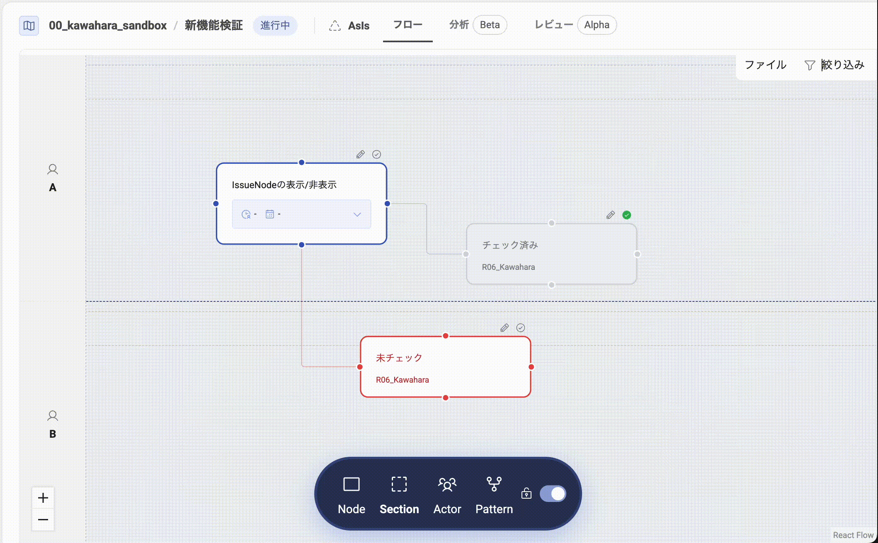
Task: Click the left handle of 未チェック node
Action: pos(360,367)
